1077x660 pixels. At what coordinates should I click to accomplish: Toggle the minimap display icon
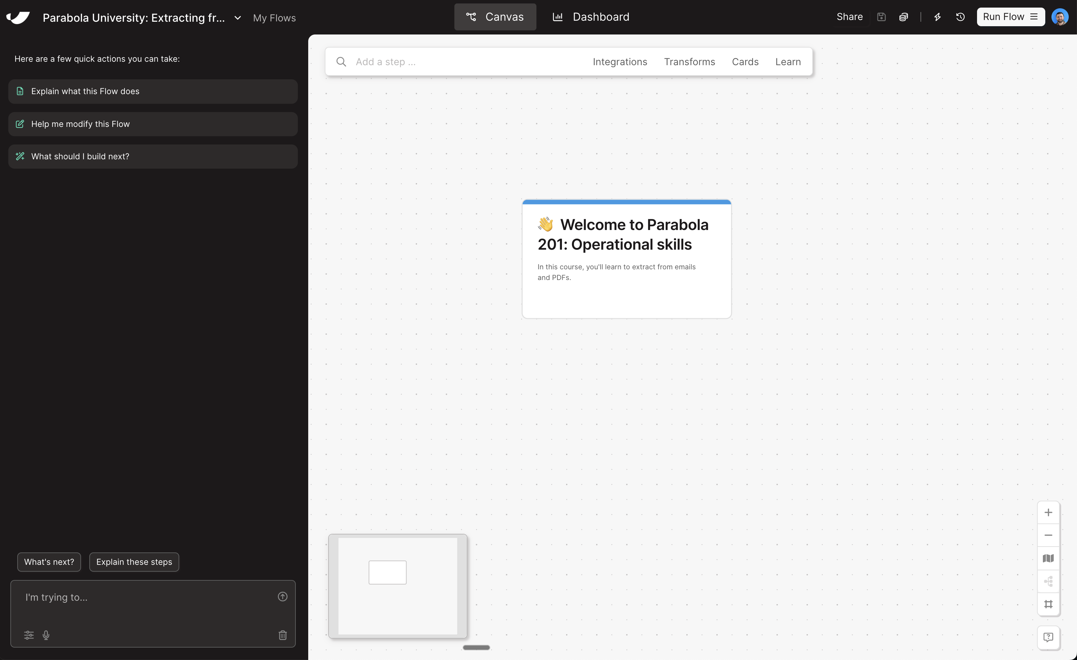[1048, 558]
